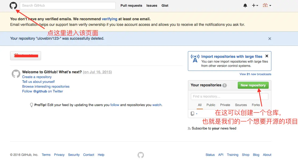This screenshot has width=298, height=166.
Task: Open the Shop footer link
Action: click(245, 155)
